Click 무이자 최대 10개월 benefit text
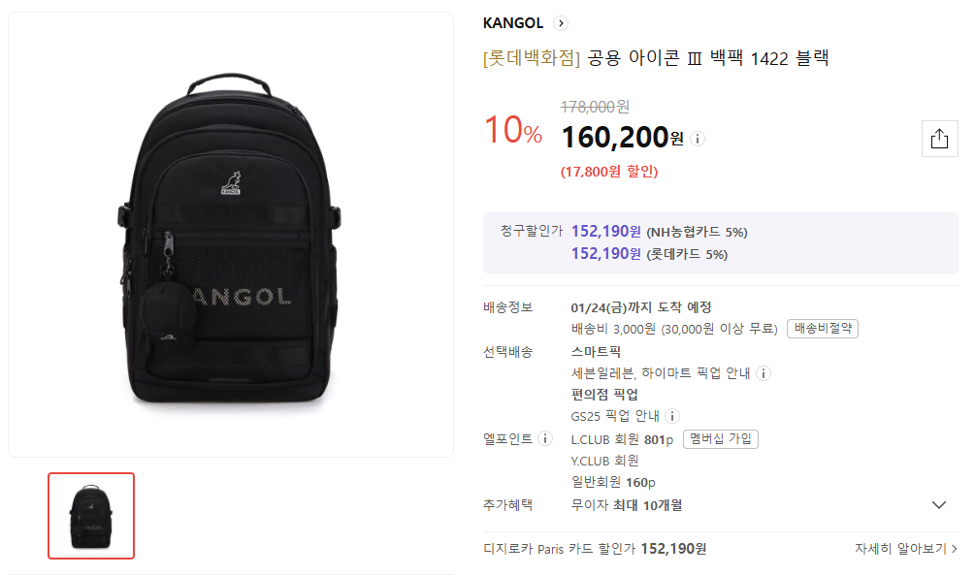Screen dimensions: 975x576 [627, 505]
